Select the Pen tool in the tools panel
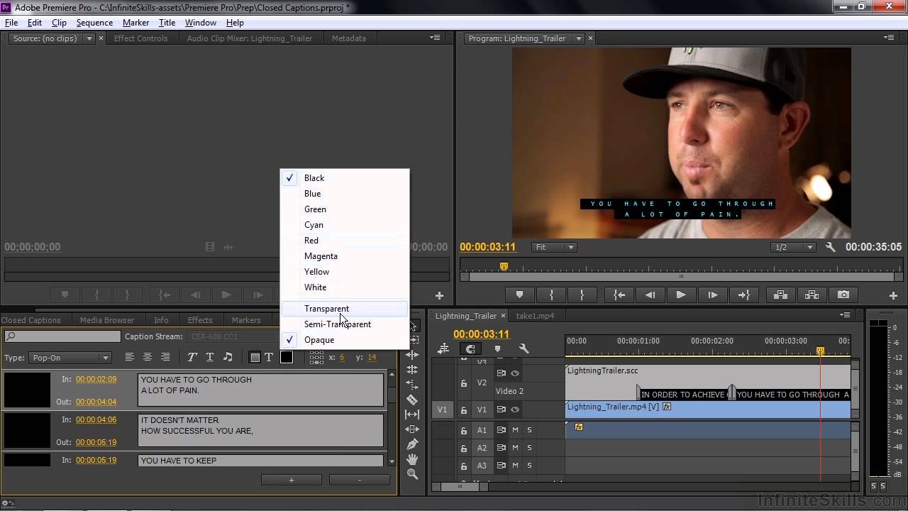Image resolution: width=908 pixels, height=511 pixels. [x=412, y=444]
